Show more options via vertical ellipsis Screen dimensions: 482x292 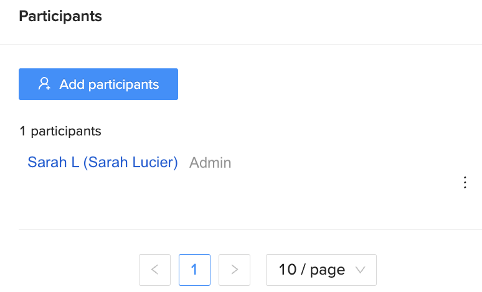click(x=465, y=183)
